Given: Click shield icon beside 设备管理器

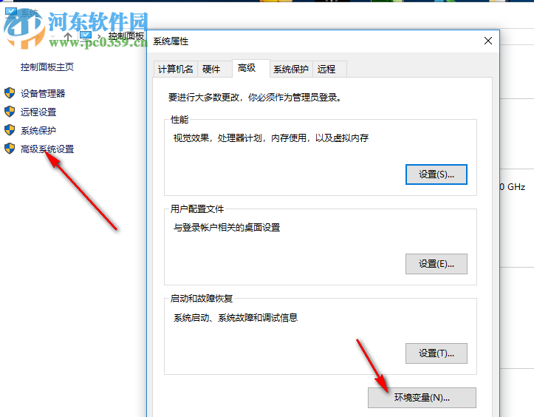Looking at the screenshot, I should point(10,92).
